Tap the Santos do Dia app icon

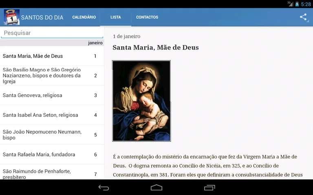[x=11, y=17]
